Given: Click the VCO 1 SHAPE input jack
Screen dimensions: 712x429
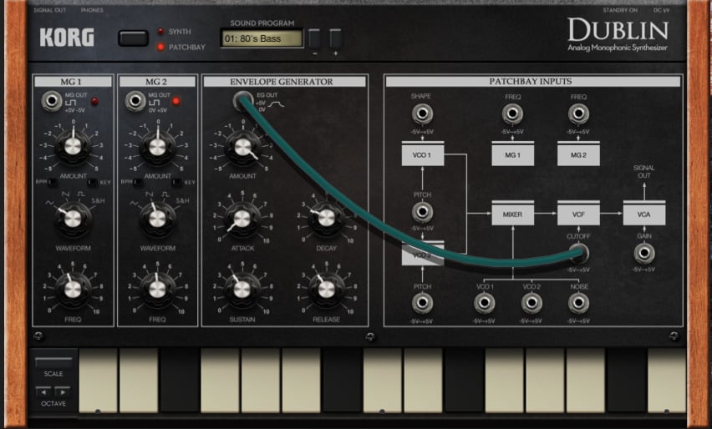Looking at the screenshot, I should coord(422,114).
